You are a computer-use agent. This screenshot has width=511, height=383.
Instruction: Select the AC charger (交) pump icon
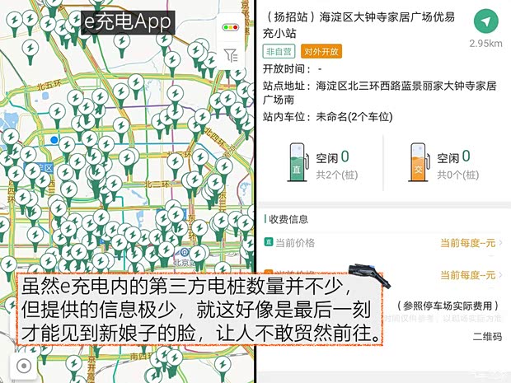(419, 162)
